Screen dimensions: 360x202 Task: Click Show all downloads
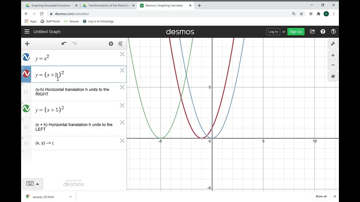321,196
